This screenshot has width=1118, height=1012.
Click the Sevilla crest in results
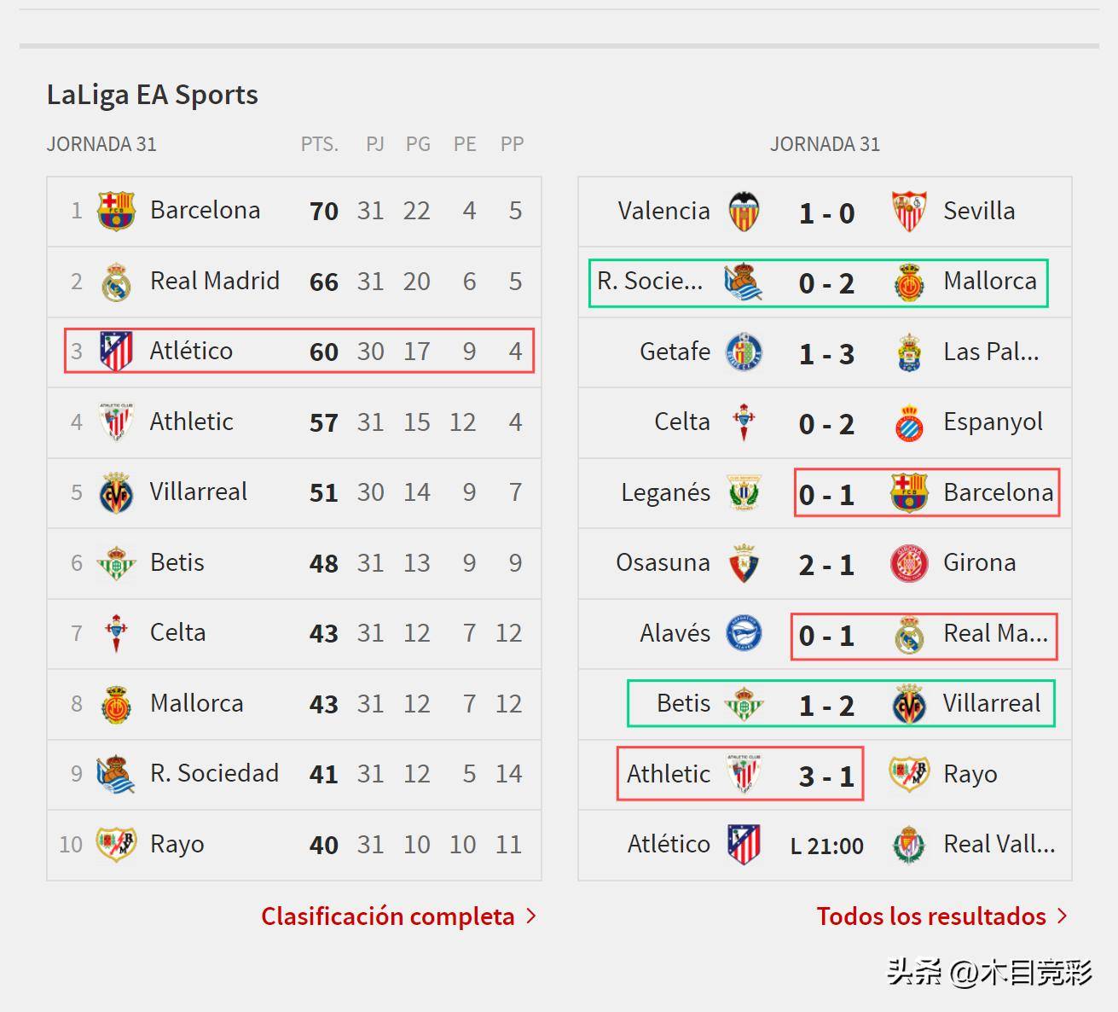[x=909, y=212]
